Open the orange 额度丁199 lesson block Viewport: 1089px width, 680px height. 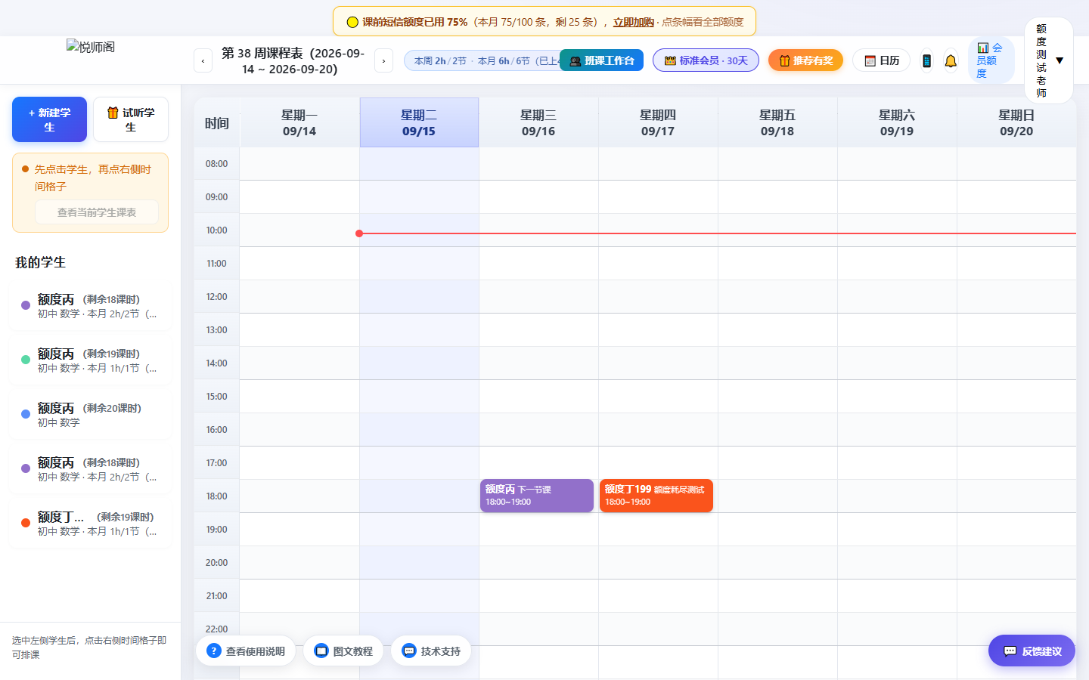click(x=656, y=496)
